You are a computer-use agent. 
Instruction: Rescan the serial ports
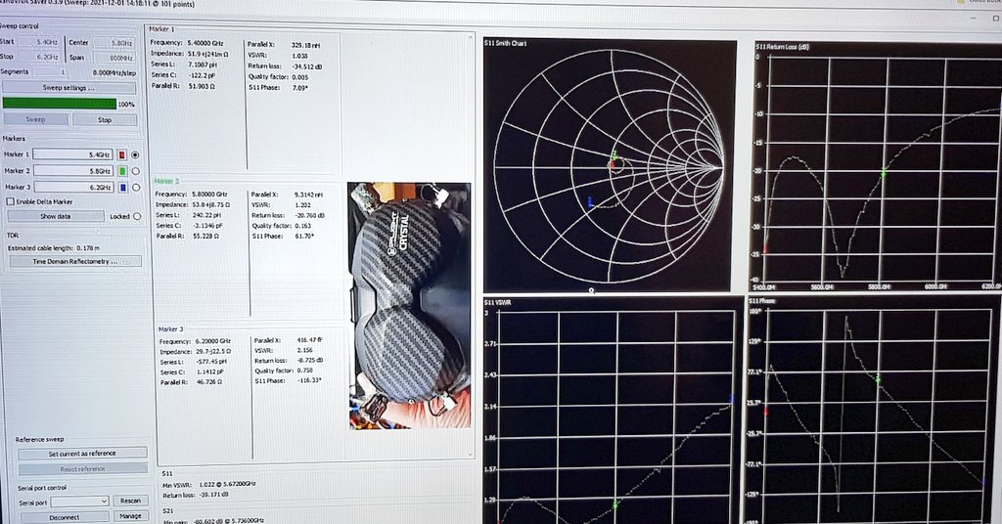[x=130, y=501]
